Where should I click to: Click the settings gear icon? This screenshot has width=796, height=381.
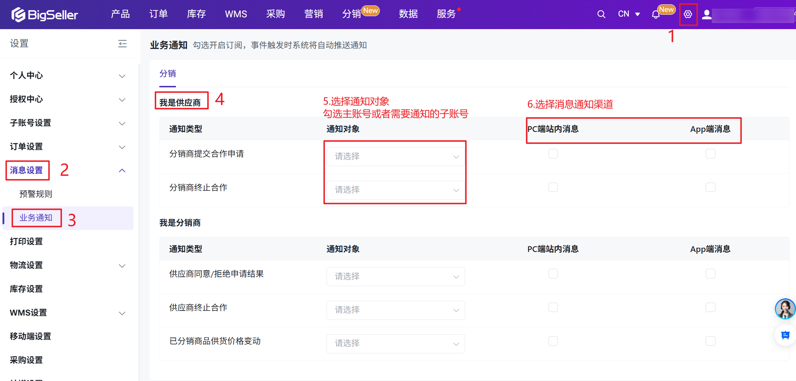click(688, 14)
